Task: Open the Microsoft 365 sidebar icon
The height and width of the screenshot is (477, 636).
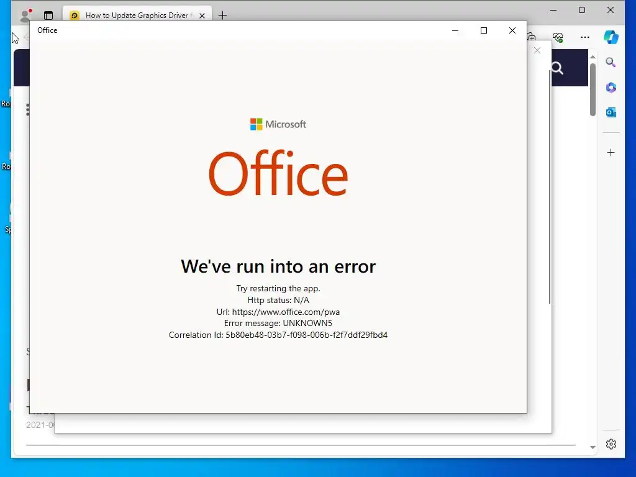Action: click(611, 88)
